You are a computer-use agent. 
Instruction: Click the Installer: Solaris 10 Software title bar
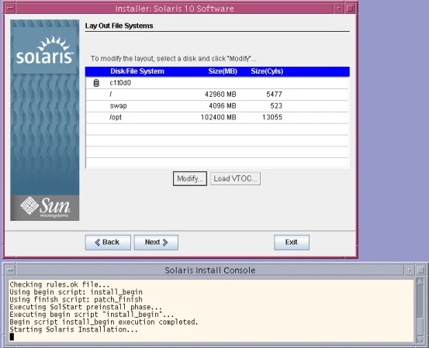click(175, 9)
